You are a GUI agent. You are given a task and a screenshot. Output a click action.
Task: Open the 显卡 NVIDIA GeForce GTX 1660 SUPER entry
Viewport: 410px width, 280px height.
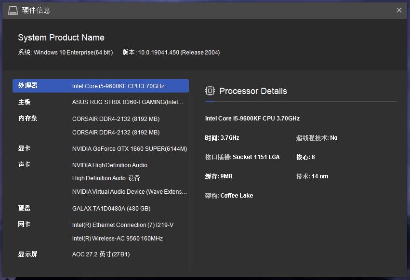click(x=101, y=149)
